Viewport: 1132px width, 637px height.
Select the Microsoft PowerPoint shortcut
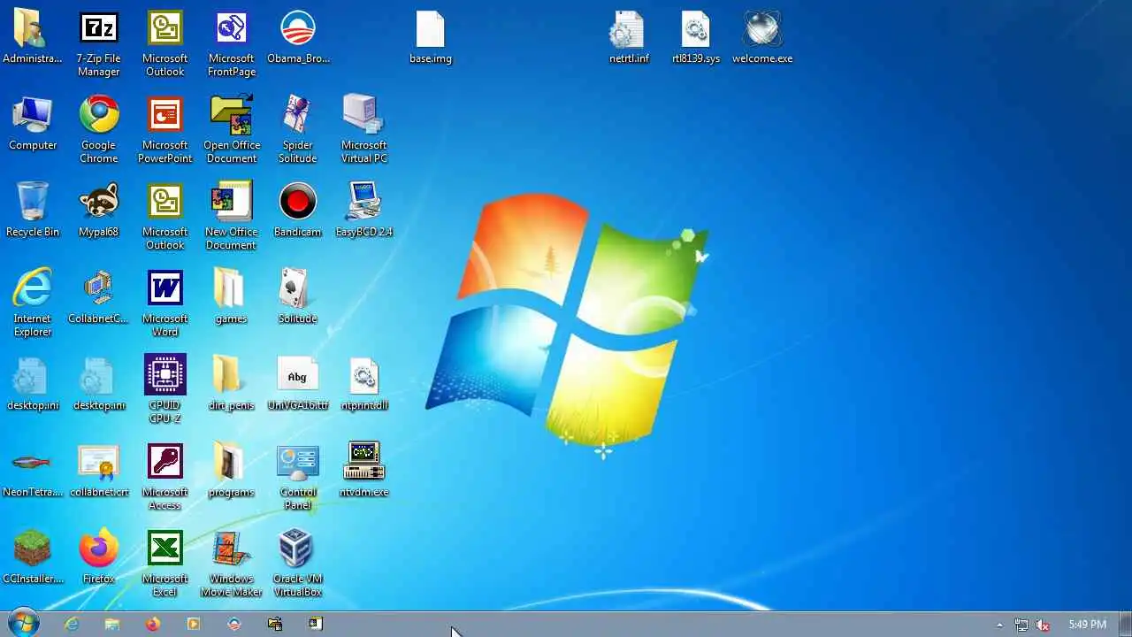click(165, 130)
